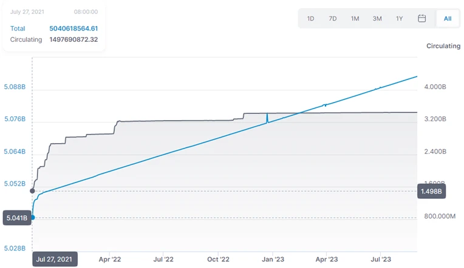Click the Apr '22 x-axis label
This screenshot has width=464, height=268.
(x=109, y=260)
